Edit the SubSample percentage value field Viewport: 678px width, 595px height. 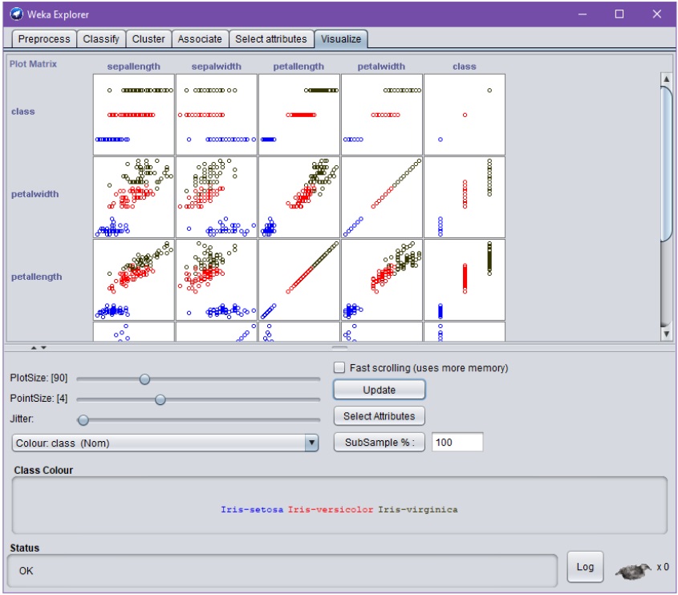pos(457,441)
